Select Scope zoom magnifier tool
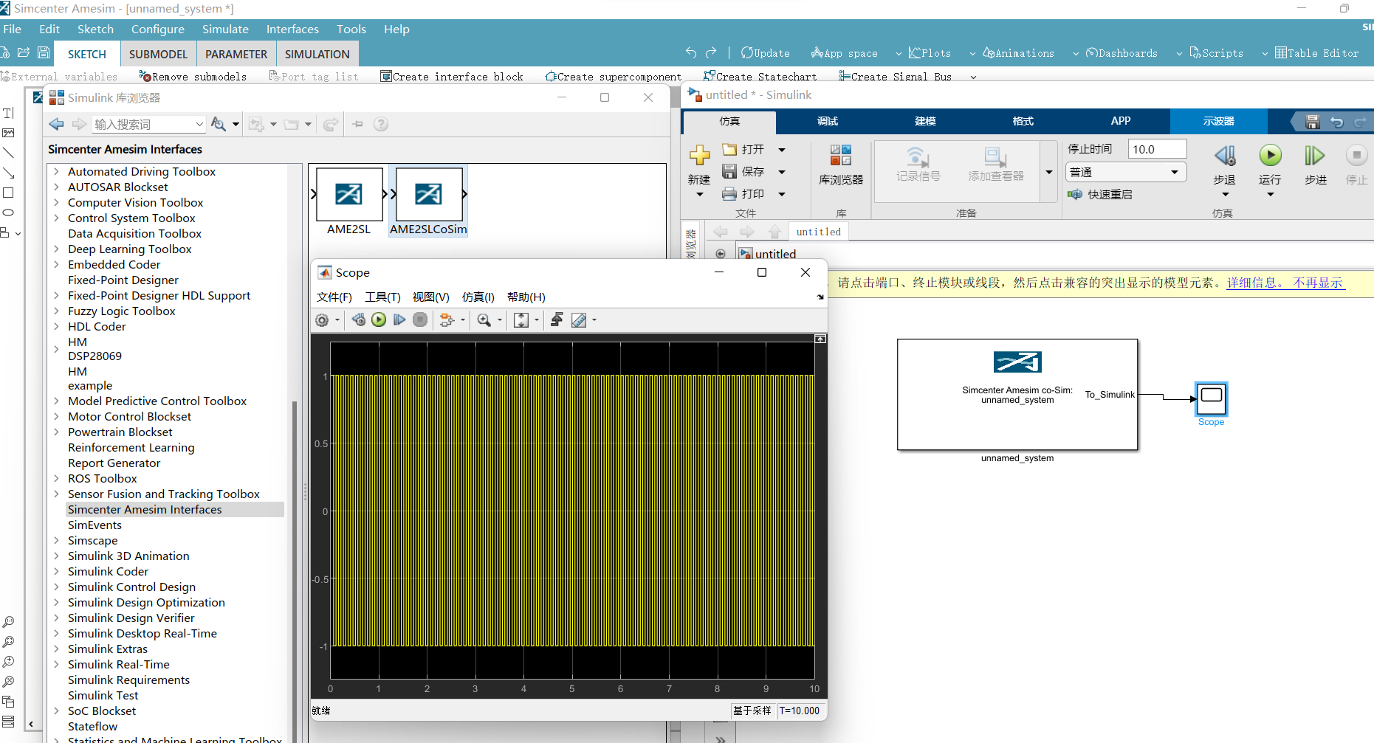 pos(484,319)
